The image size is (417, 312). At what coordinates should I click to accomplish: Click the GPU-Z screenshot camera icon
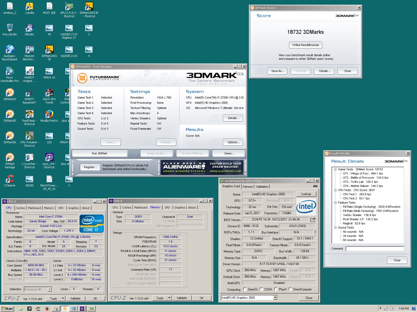tap(315, 186)
